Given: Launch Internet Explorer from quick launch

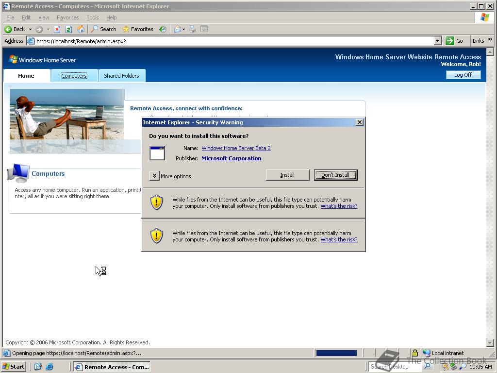Looking at the screenshot, I should coord(50,367).
